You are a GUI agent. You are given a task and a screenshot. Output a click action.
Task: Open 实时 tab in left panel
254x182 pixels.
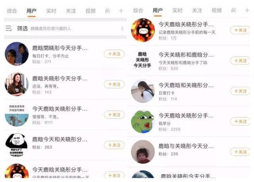pyautogui.click(x=51, y=11)
